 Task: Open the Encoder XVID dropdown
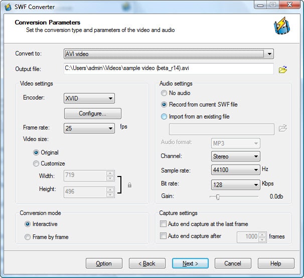pos(89,98)
